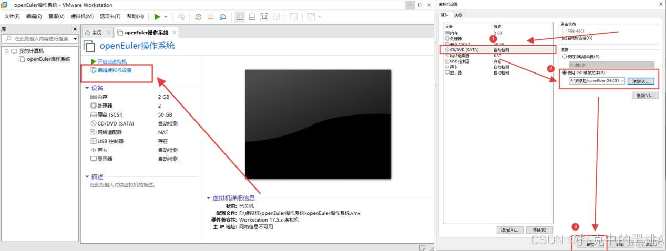Click the full screen mode icon
The width and height of the screenshot is (666, 251).
264,17
